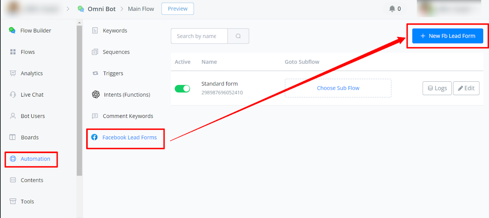Open Logs for Standard form

click(x=437, y=88)
